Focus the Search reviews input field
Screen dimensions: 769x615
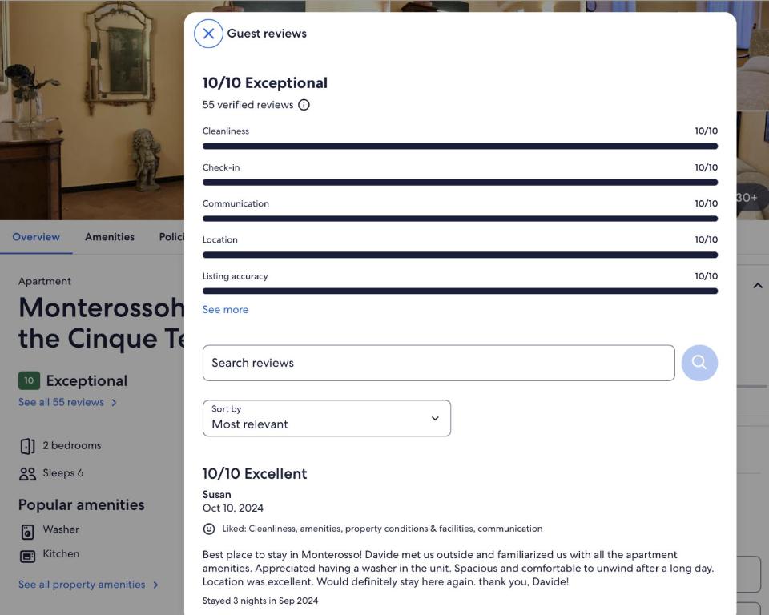coord(438,363)
